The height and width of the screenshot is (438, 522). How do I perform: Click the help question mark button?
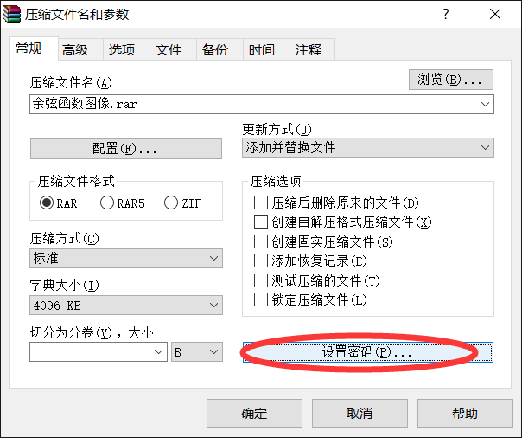tap(446, 15)
